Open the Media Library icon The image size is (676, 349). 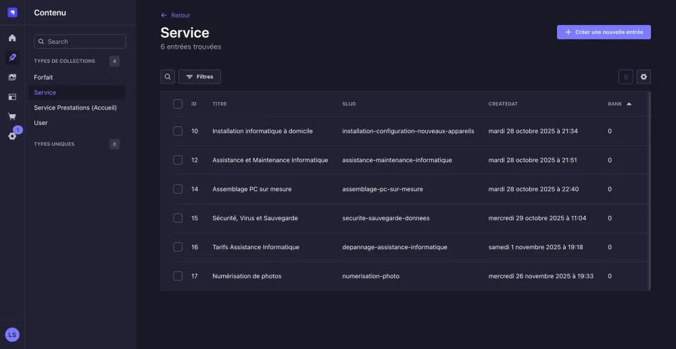(12, 77)
